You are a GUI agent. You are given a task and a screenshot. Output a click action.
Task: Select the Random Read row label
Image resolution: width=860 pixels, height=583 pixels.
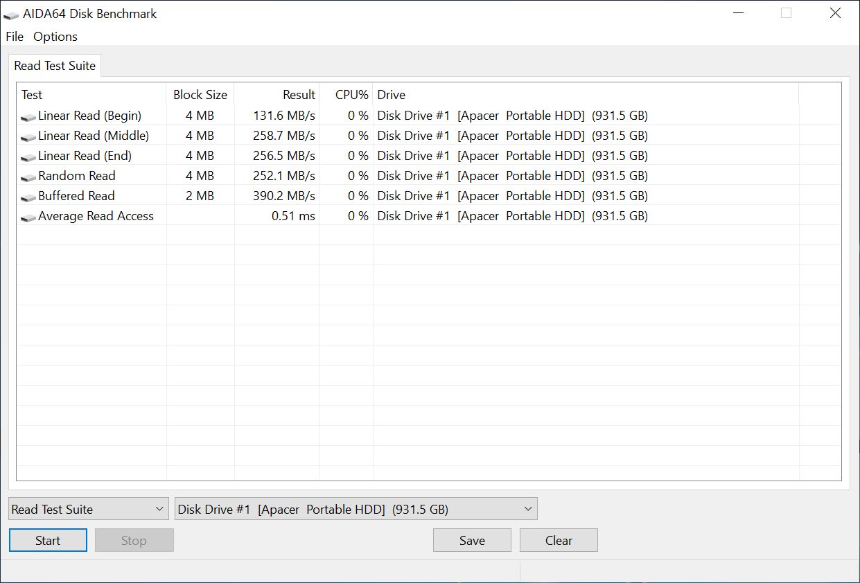coord(77,176)
